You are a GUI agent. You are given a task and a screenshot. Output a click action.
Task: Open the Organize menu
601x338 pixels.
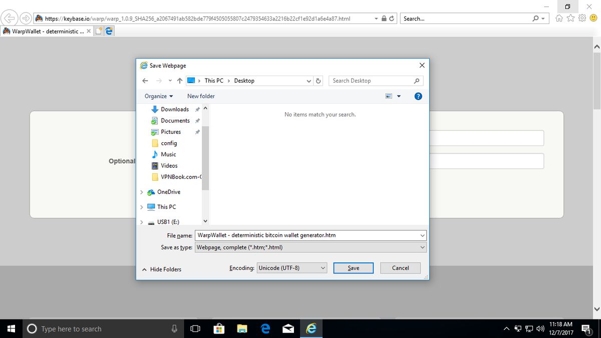(x=158, y=96)
